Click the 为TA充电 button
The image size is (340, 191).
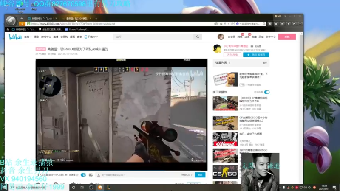(x=232, y=55)
